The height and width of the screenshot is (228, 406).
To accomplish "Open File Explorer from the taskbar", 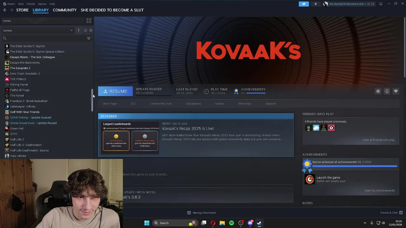I will coord(222,223).
